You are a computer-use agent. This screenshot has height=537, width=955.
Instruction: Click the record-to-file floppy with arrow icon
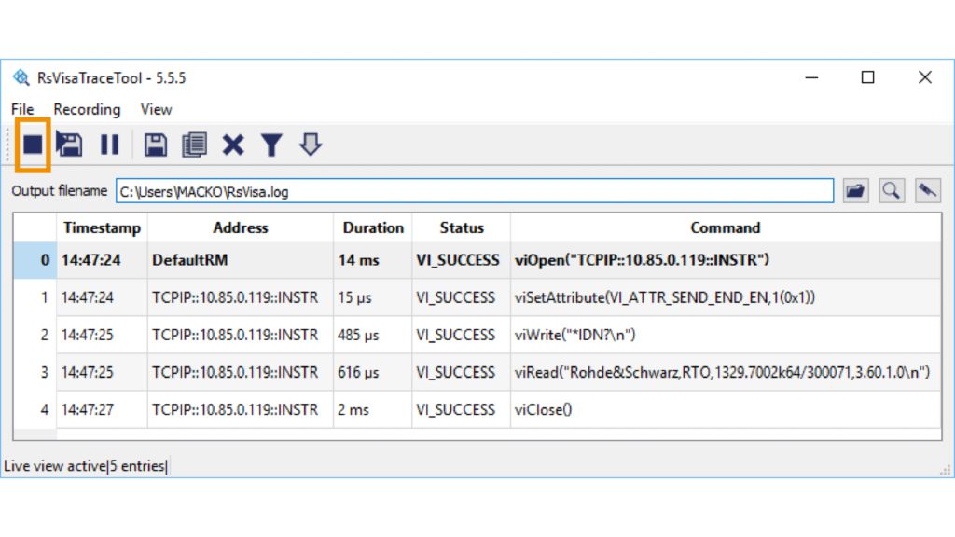pos(69,145)
